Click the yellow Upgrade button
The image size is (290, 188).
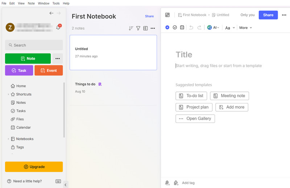(x=34, y=167)
